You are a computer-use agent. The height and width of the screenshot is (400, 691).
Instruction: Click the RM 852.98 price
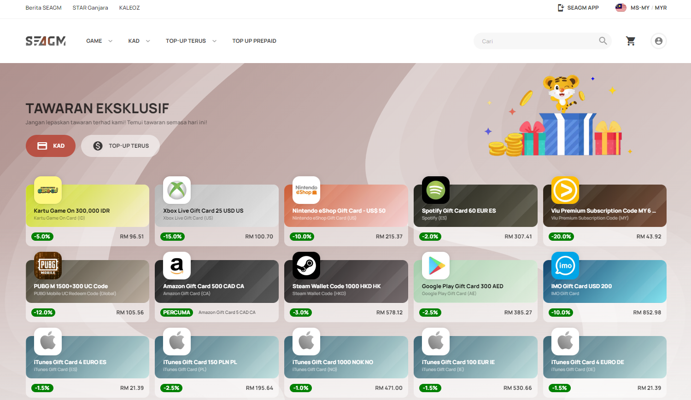coord(647,313)
